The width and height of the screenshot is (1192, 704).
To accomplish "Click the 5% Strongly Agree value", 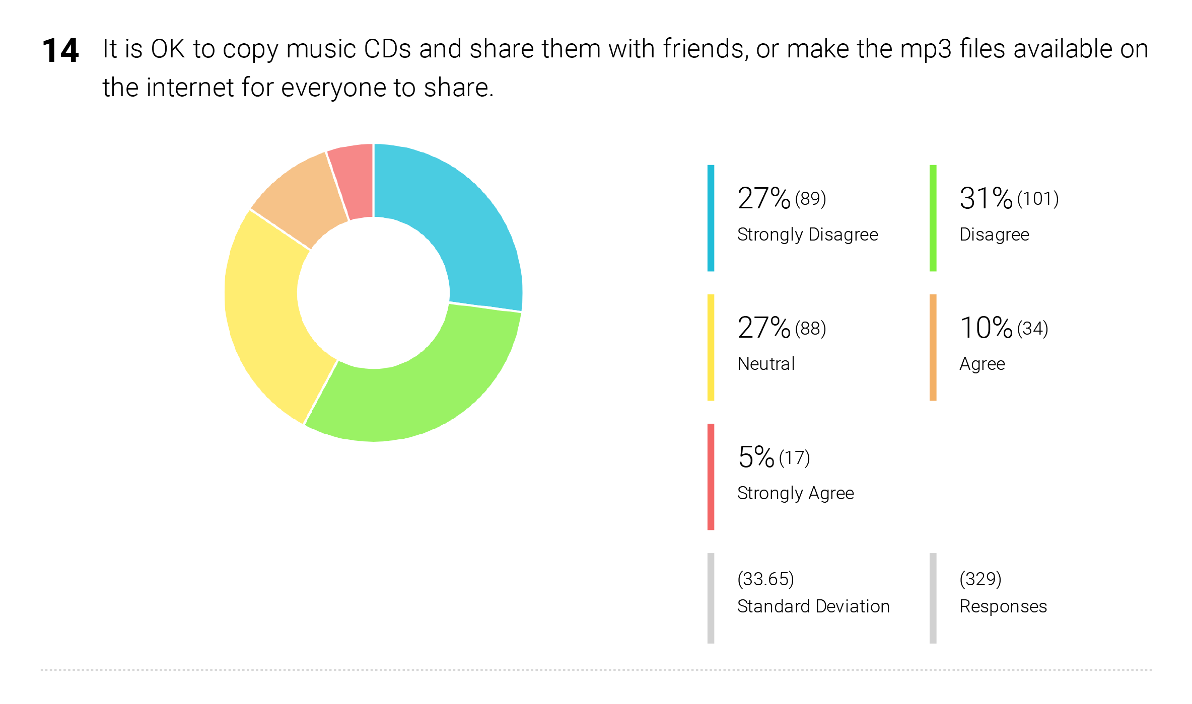I will [755, 457].
